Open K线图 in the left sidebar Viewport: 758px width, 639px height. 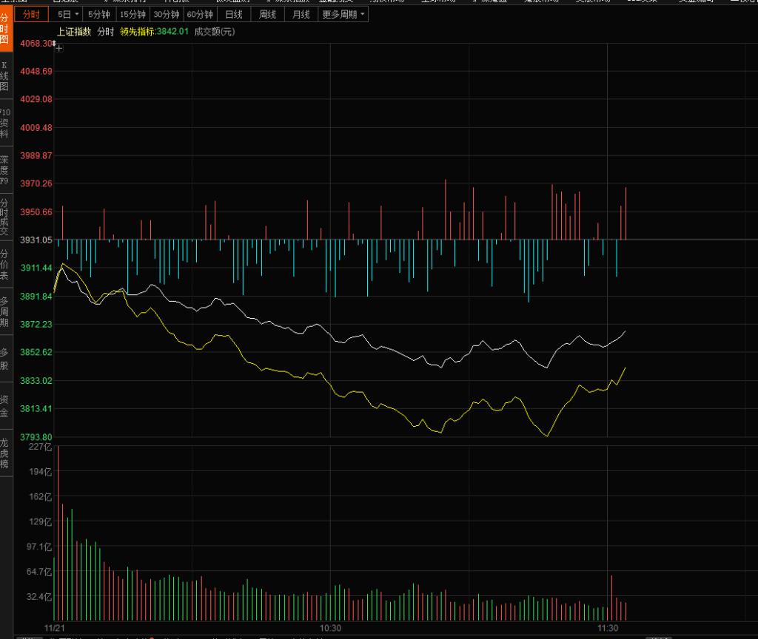[5, 76]
